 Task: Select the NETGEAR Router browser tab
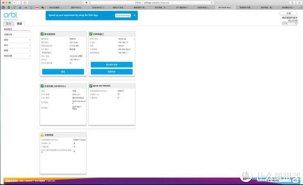(x=225, y=8)
